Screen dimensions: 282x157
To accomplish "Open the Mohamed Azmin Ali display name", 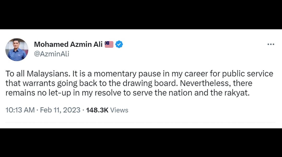I will click(68, 44).
